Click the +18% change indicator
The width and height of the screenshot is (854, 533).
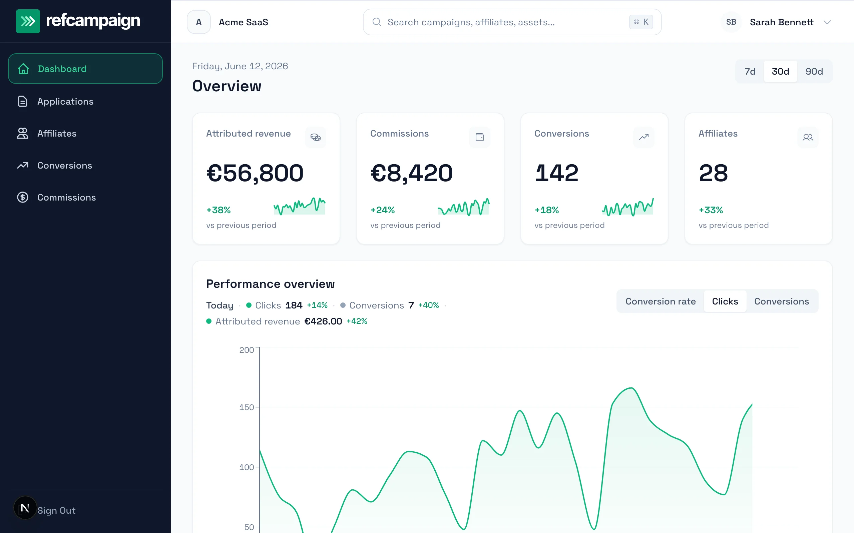point(547,210)
